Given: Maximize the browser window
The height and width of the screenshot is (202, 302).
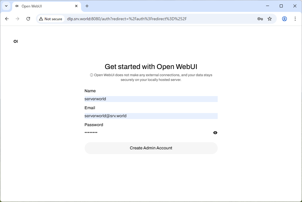Looking at the screenshot, I should tap(281, 6).
